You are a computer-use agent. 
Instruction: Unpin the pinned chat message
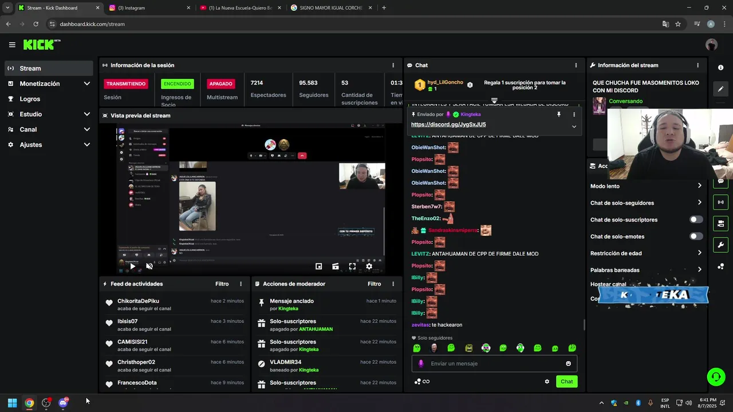point(558,114)
